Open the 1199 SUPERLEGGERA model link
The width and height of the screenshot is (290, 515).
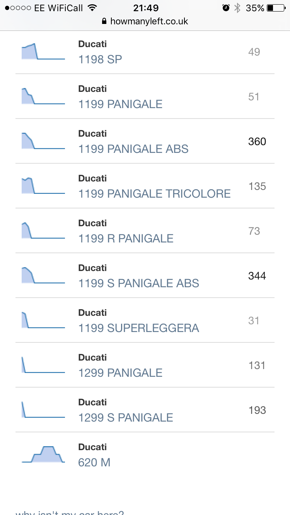[138, 328]
